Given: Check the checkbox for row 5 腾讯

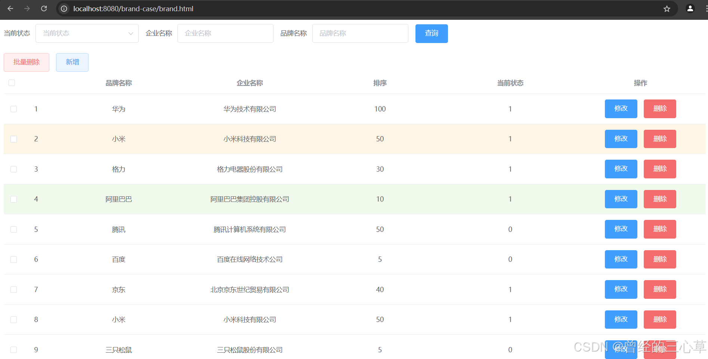Looking at the screenshot, I should point(14,229).
